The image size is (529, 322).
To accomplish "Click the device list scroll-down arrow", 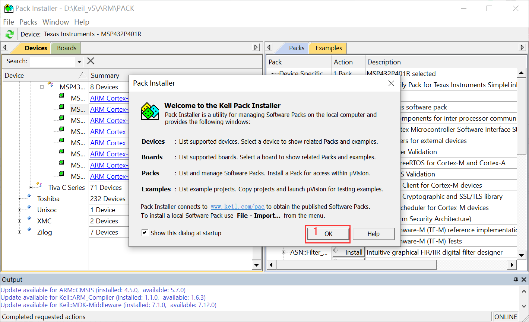I will [256, 265].
